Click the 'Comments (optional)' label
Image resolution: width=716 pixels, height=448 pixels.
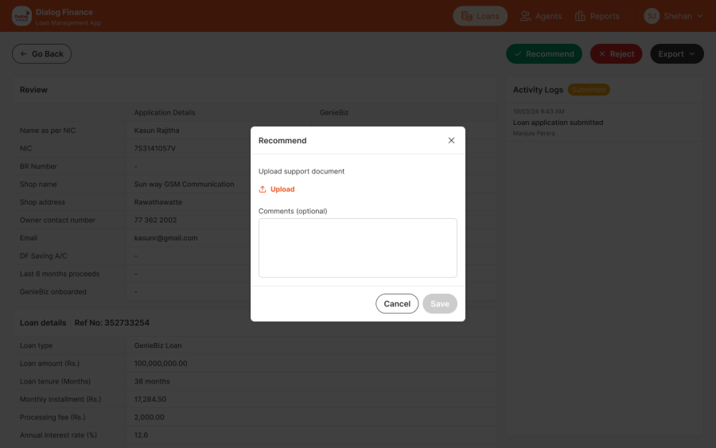[x=293, y=211]
